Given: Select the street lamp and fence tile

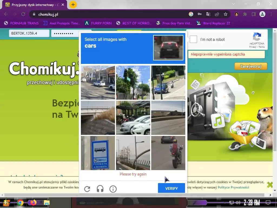Looking at the screenshot, I should (x=133, y=153).
